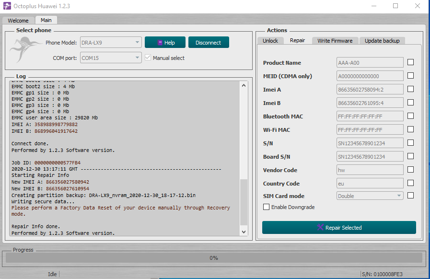Click the Bluetooth MAC input field
Screen dimensions: 430x279
point(370,116)
